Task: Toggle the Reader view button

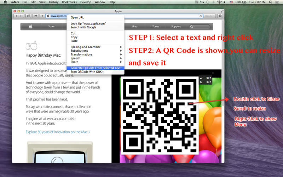Action: point(210,16)
